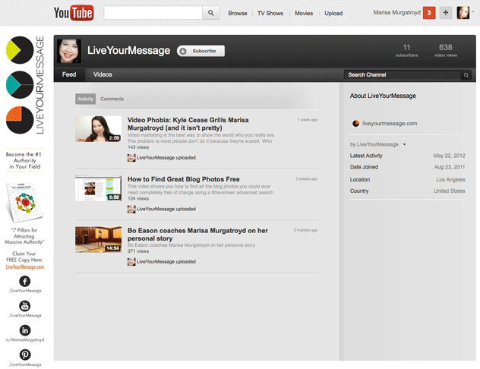Click the uploader avatar under Video Phobia
Viewport: 480px width, 369px height.
(131, 158)
